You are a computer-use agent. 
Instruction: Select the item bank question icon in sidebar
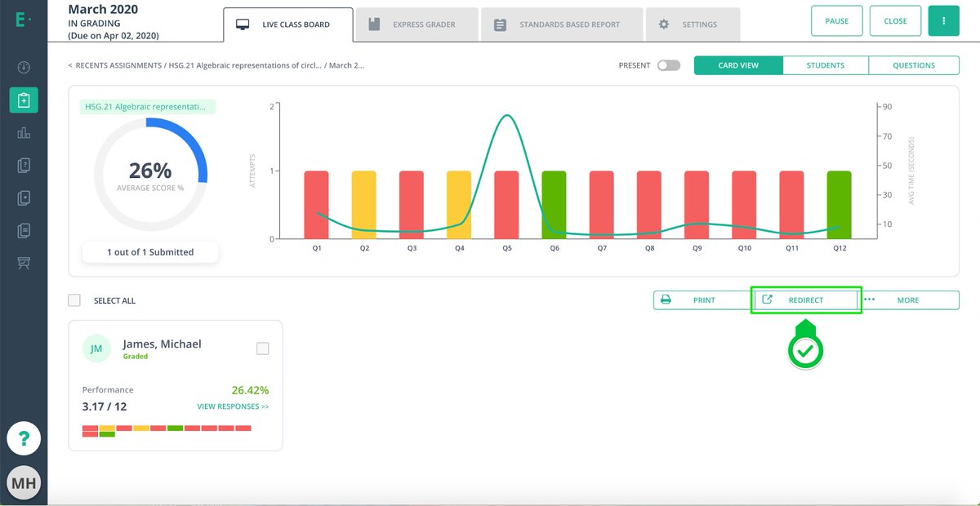click(x=23, y=165)
